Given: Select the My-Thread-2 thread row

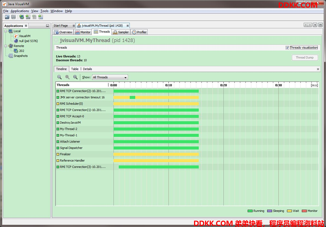Looking at the screenshot, I should [x=187, y=129].
